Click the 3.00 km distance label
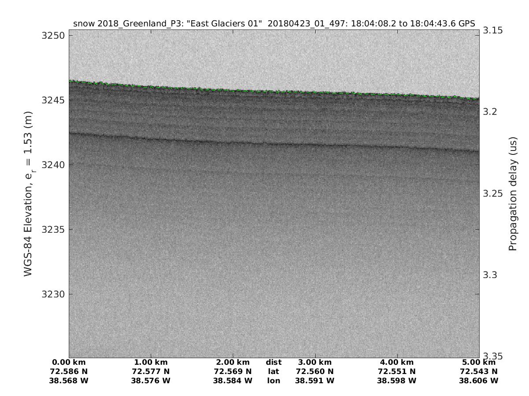The height and width of the screenshot is (396, 529). (x=315, y=363)
